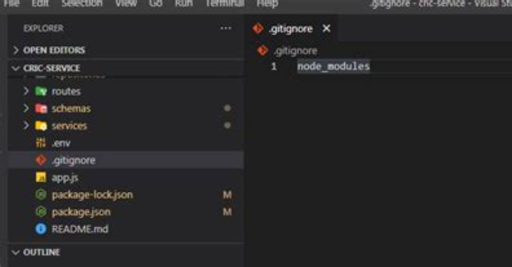Viewport: 512px width, 267px height.
Task: Click the breadcrumb git file icon
Action: [x=262, y=51]
